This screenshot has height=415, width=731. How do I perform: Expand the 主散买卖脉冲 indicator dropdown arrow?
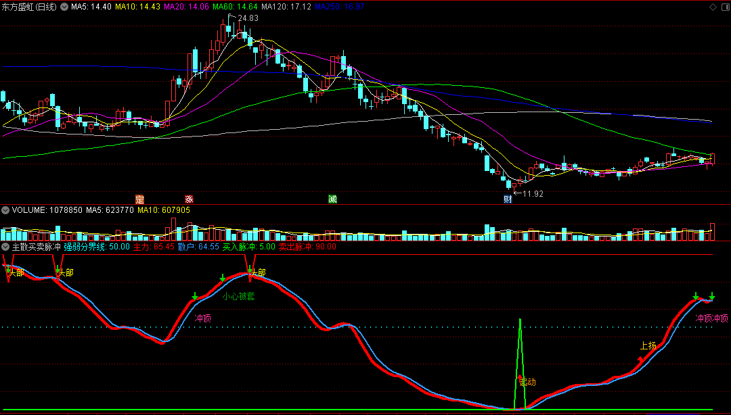pyautogui.click(x=5, y=247)
